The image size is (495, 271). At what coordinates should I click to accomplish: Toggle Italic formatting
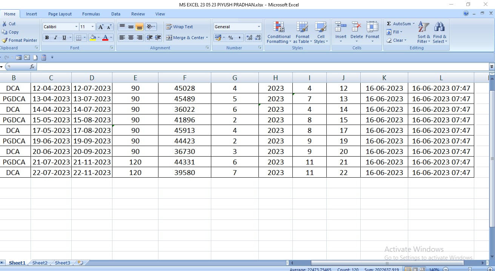pyautogui.click(x=55, y=38)
